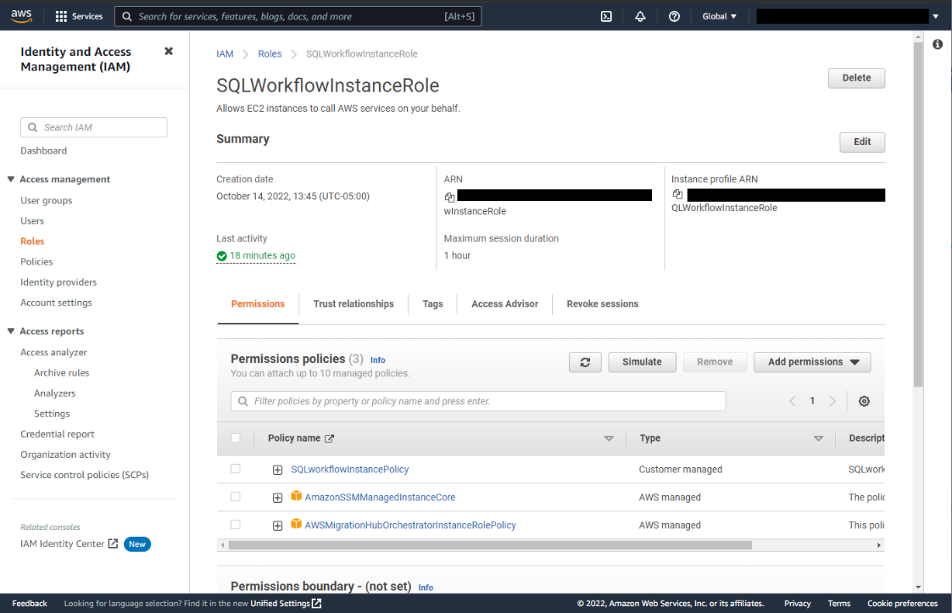
Task: Click the policy table horizontal scrollbar
Action: coord(490,545)
